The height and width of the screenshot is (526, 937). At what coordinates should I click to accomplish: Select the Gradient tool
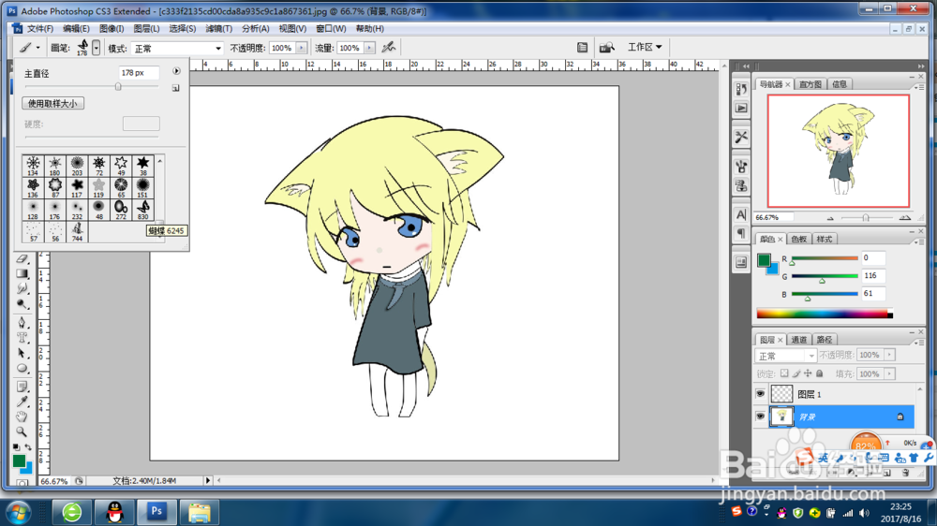[22, 273]
